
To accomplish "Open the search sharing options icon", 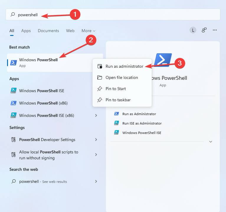I will pos(204,30).
